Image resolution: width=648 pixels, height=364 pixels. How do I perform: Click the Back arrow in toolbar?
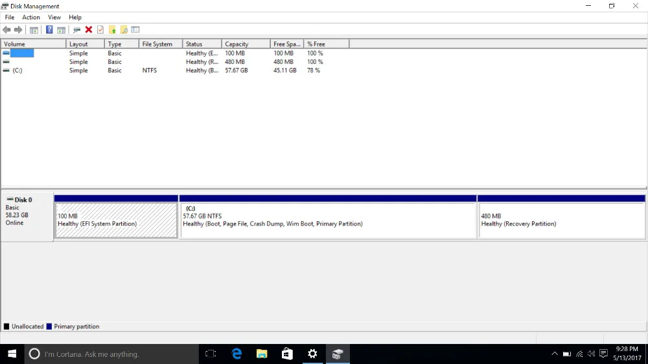pyautogui.click(x=6, y=30)
